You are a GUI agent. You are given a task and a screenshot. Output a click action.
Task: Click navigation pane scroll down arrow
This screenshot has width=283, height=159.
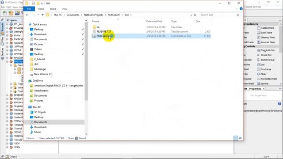pyautogui.click(x=86, y=134)
